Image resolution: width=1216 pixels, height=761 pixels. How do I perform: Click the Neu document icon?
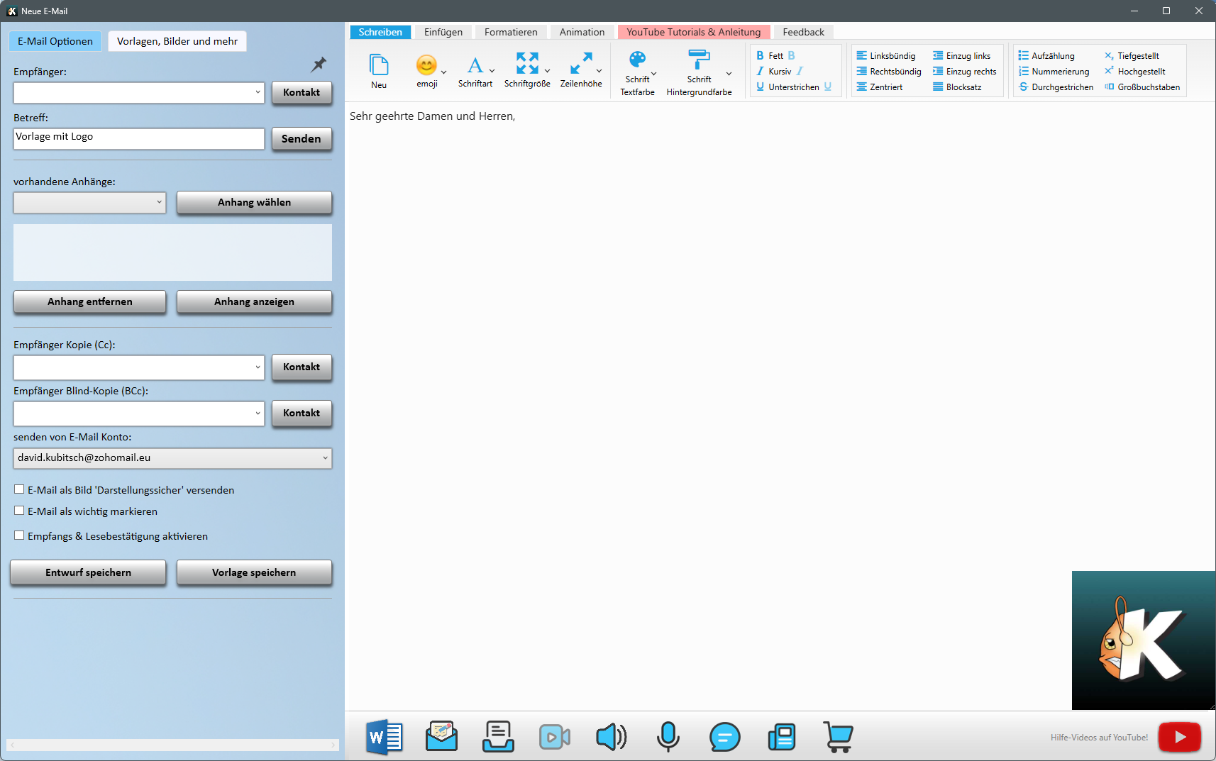pyautogui.click(x=379, y=65)
